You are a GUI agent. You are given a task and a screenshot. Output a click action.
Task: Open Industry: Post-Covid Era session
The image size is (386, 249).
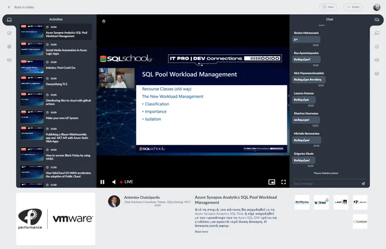[56, 66]
